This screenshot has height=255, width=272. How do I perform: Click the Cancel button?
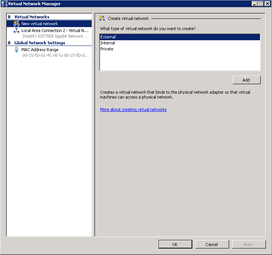[x=212, y=244]
